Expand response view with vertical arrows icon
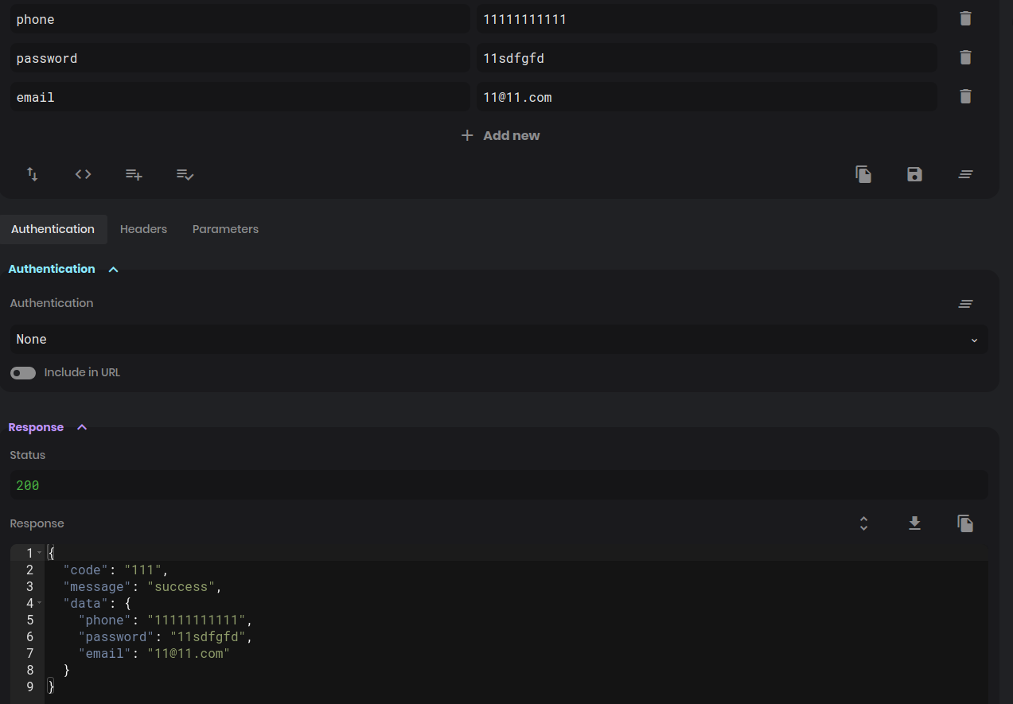1013x704 pixels. (863, 523)
